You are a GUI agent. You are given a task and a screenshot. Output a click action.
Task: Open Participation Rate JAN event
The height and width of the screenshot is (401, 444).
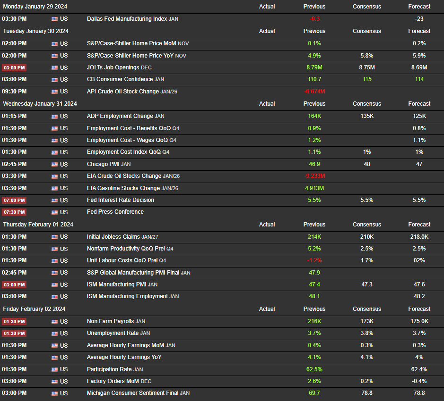point(115,369)
